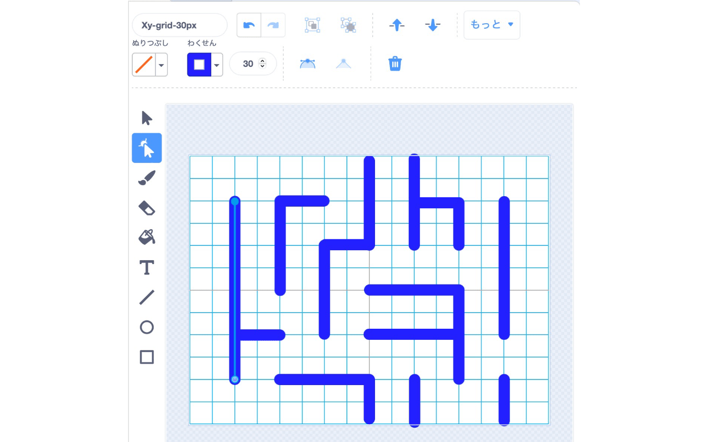Make point curved
The image size is (708, 442).
[x=308, y=64]
